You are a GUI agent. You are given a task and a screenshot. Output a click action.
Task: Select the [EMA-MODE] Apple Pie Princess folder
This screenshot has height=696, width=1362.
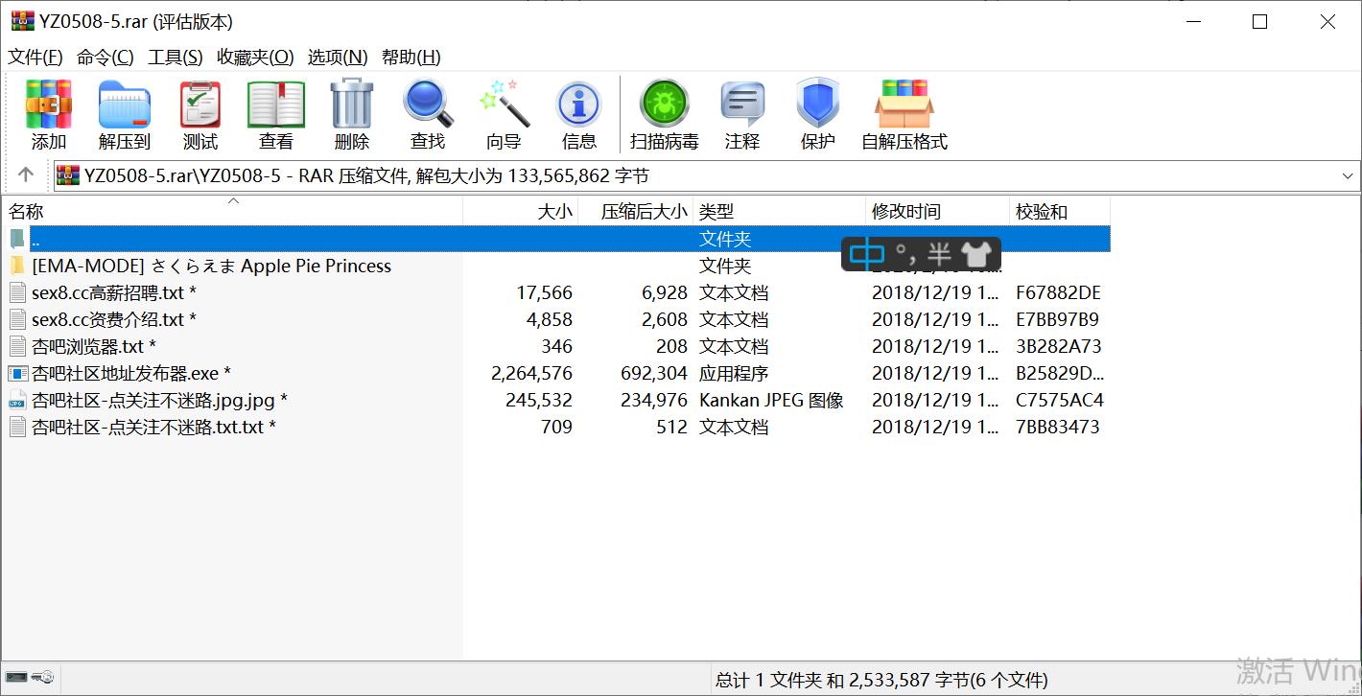[x=211, y=266]
